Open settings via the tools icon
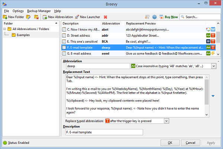The width and height of the screenshot is (223, 149). tap(147, 17)
